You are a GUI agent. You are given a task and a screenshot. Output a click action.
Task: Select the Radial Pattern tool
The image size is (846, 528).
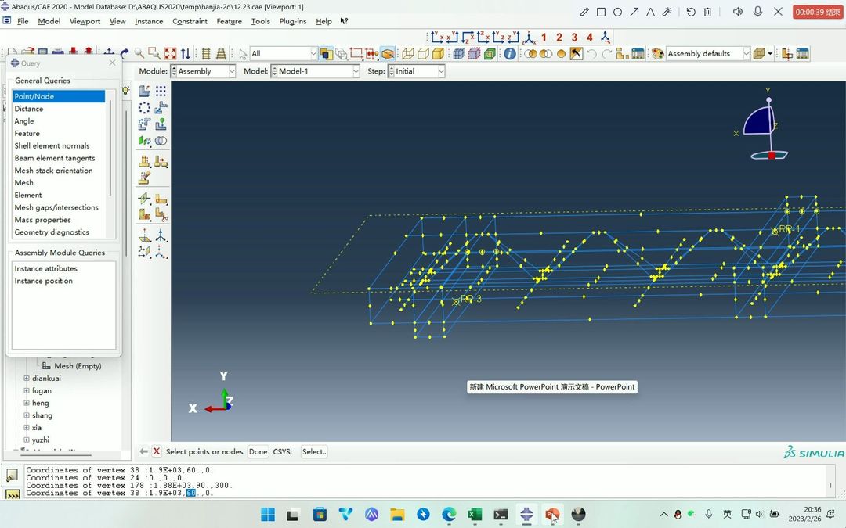[x=144, y=108]
